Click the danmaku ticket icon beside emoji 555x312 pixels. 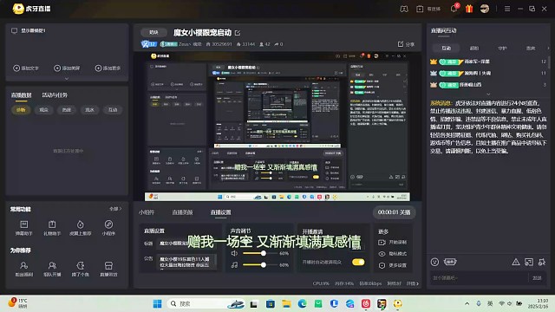tap(450, 262)
